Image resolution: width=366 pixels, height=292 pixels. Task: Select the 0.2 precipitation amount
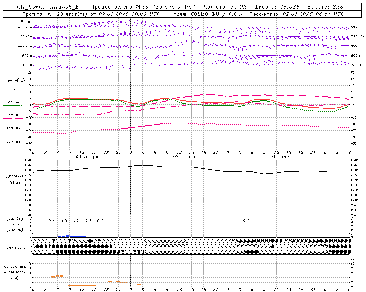click(x=88, y=221)
